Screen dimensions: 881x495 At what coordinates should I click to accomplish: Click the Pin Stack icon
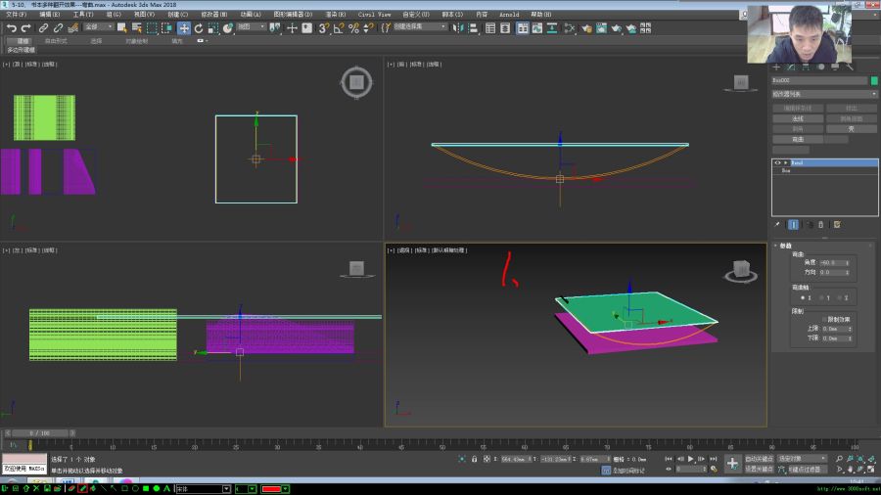pos(777,224)
